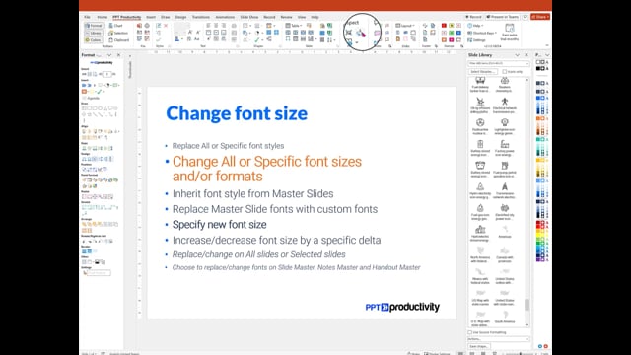631x355 pixels.
Task: Select the fuel delivery tanker truck icon
Action: [480, 81]
